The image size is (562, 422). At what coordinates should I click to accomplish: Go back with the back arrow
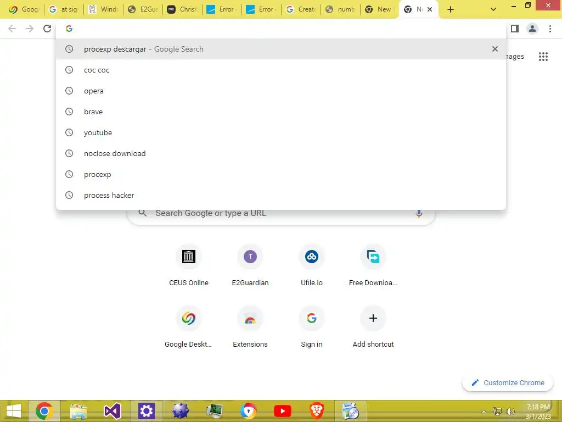click(x=12, y=29)
